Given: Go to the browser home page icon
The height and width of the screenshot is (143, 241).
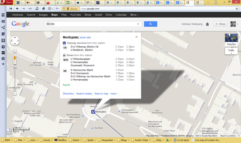Looking at the screenshot, I should (x=44, y=9).
